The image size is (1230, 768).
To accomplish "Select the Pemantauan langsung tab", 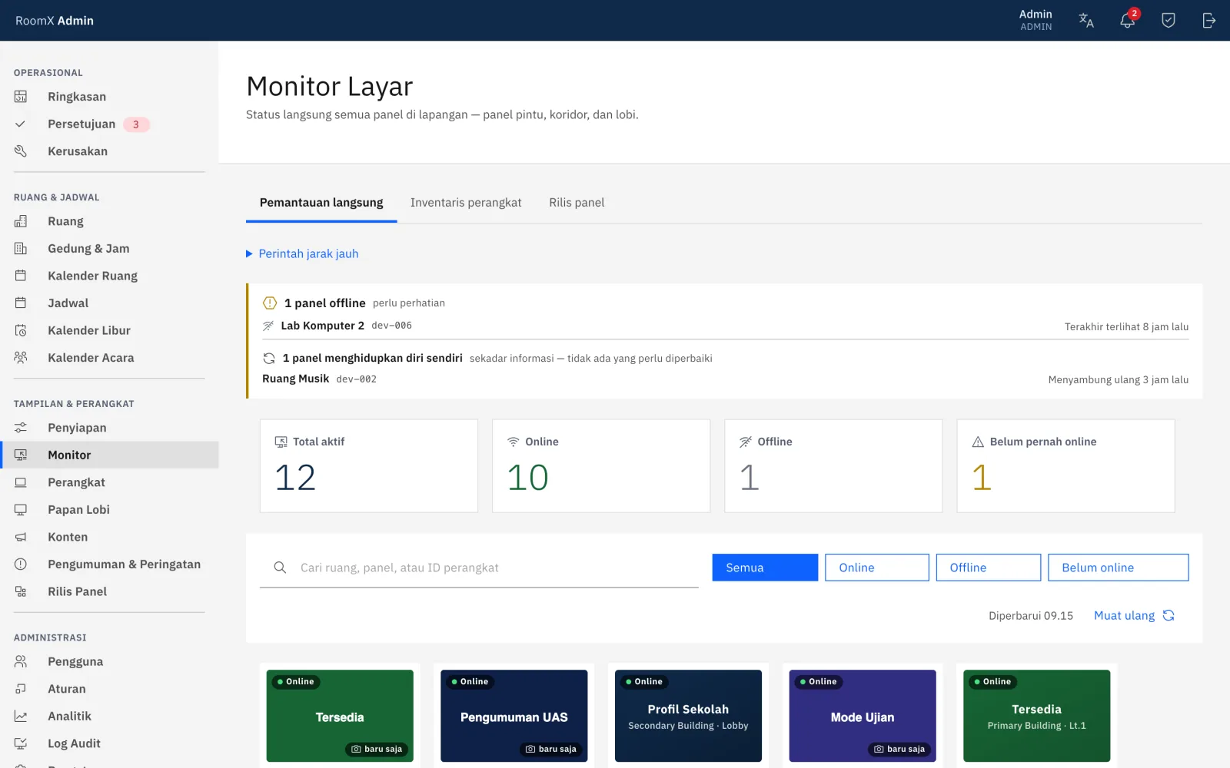I will 321,203.
